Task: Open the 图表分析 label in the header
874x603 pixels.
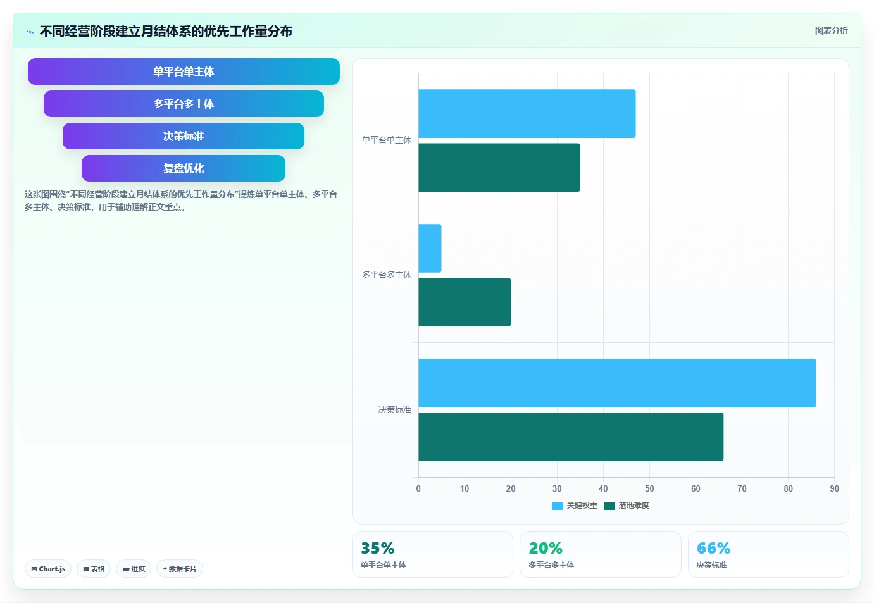Action: [x=831, y=30]
